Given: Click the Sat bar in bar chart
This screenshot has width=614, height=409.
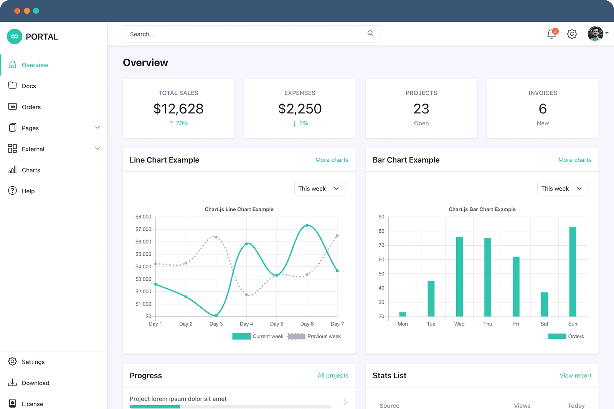Looking at the screenshot, I should coord(544,304).
